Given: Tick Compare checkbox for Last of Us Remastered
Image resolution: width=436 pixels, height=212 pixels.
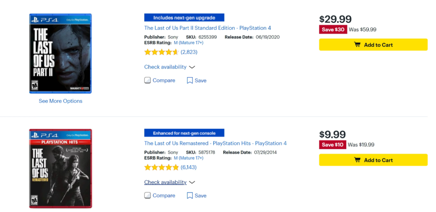Looking at the screenshot, I should click(x=147, y=195).
